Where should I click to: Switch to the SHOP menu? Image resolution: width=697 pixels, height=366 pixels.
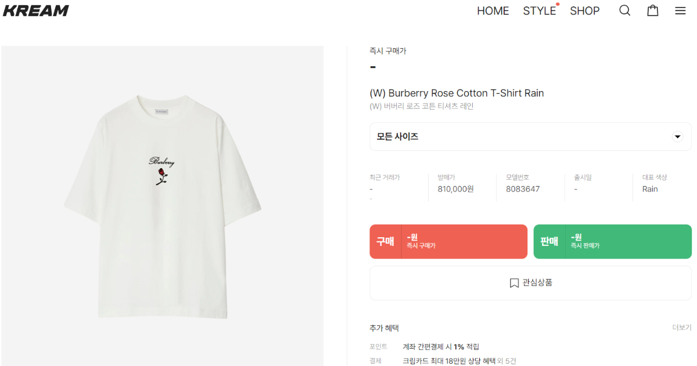click(584, 11)
